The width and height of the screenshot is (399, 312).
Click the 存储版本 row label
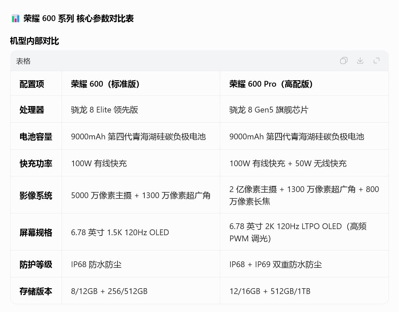click(36, 291)
